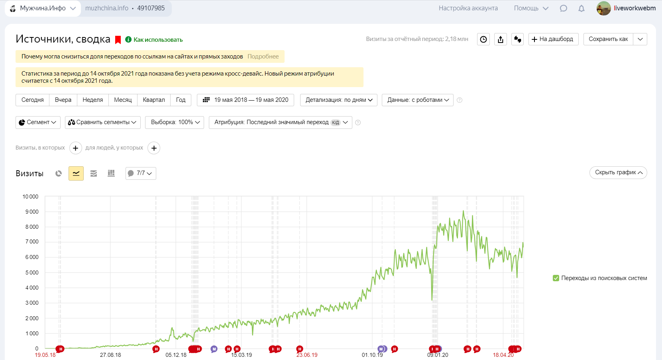662x360 pixels.
Task: Click the H annotation above 19.05.18
Action: tap(60, 349)
